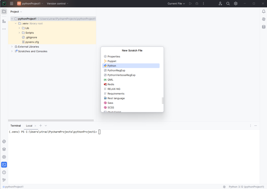Open the Structure tool window icon
Screen dimensions: 267x189
(4, 21)
